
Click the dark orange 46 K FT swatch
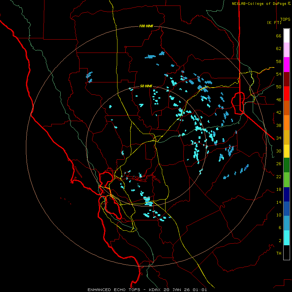(286, 108)
